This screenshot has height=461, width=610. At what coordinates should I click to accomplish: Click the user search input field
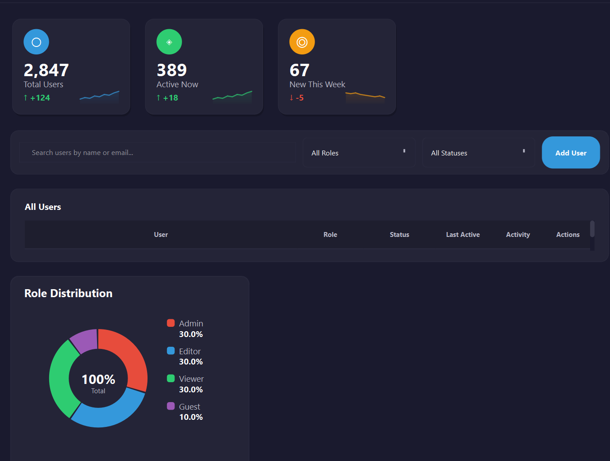pyautogui.click(x=157, y=152)
